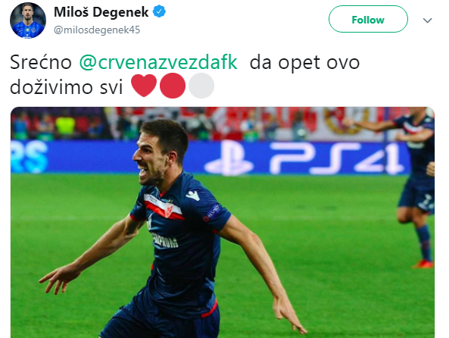Click the red heart emoji

(144, 86)
